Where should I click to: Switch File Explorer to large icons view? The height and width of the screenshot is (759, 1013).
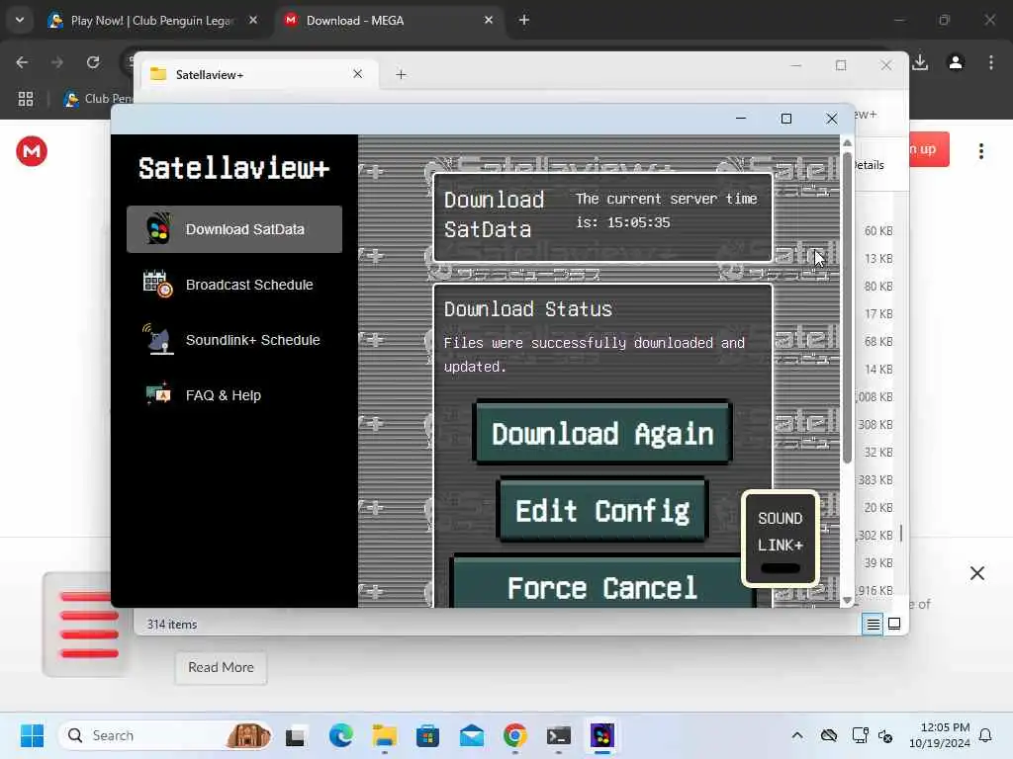(894, 624)
